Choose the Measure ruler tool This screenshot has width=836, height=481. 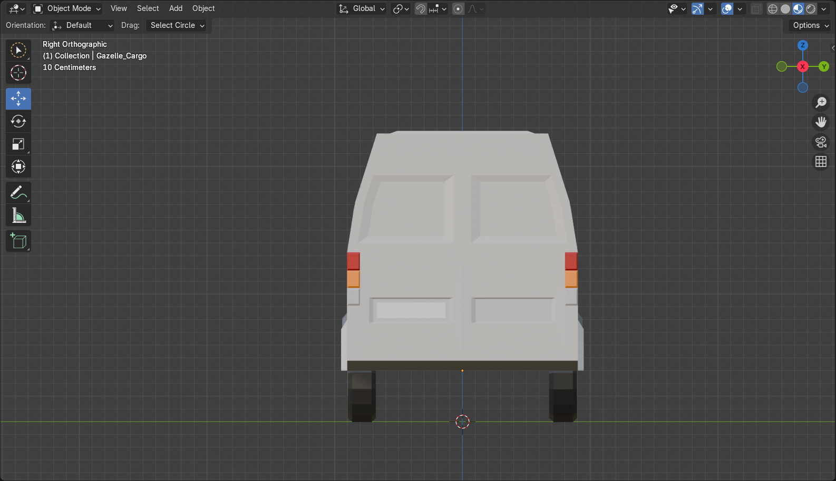[18, 215]
